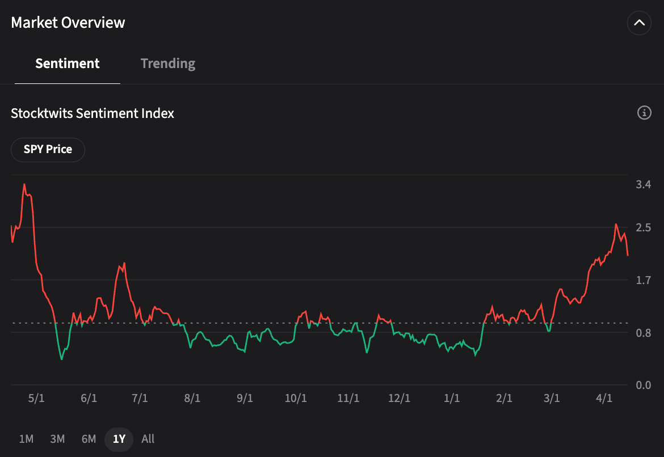Click the chart's highest red peak near 3.4
The image size is (664, 457).
24,184
